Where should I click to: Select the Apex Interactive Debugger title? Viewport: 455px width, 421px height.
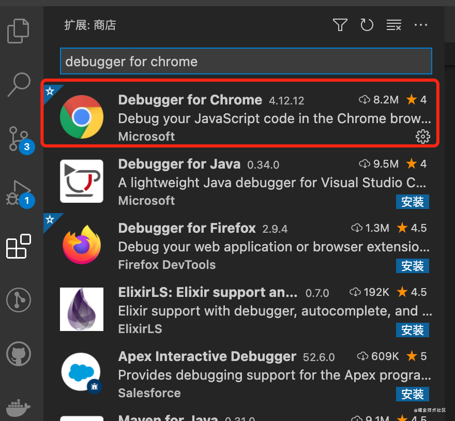(207, 356)
